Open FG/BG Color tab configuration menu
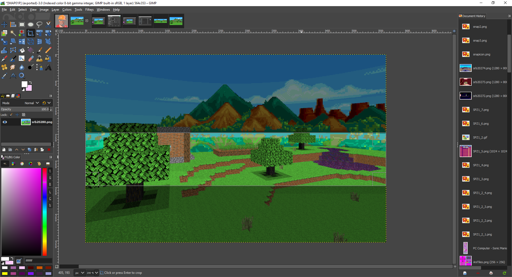 coord(51,157)
